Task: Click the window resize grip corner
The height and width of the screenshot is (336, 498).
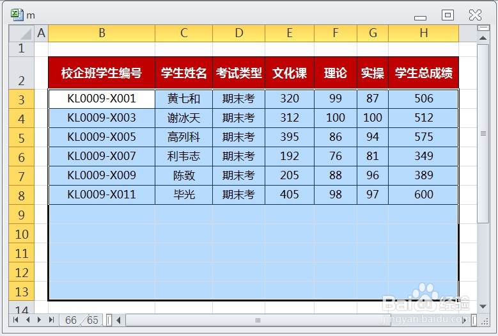Action: click(485, 321)
